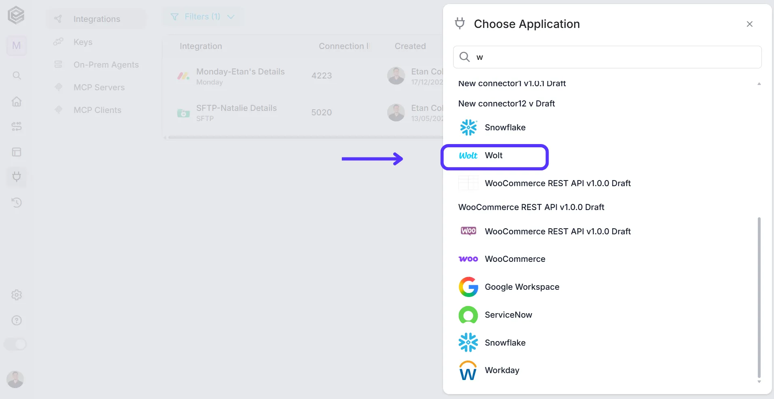Open the user avatar at sidebar bottom

point(15,379)
